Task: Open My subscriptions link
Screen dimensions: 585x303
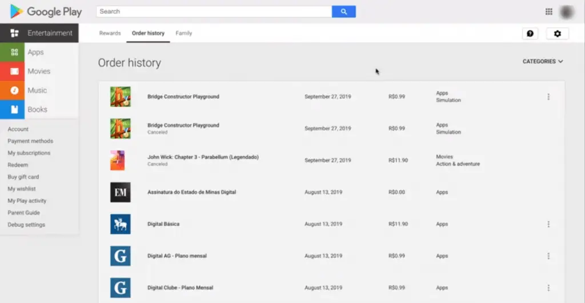Action: pos(29,153)
